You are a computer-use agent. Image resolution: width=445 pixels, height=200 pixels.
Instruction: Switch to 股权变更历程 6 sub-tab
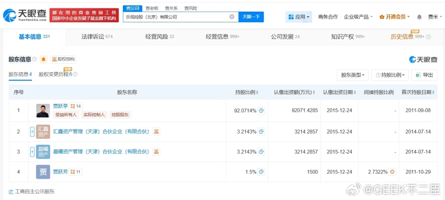(x=55, y=74)
